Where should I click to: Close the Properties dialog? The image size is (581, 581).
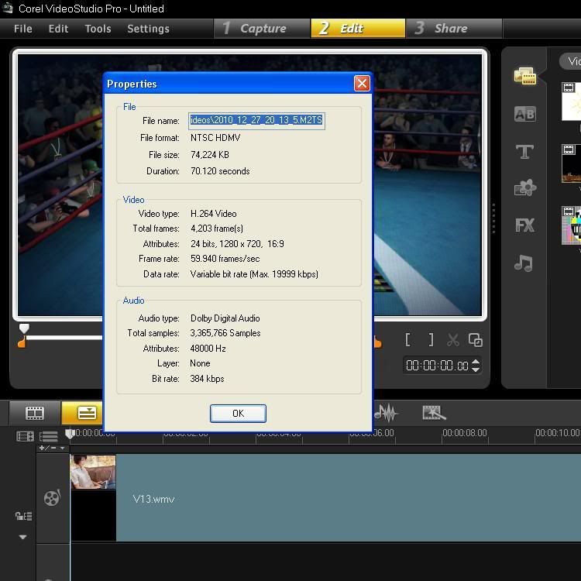pyautogui.click(x=362, y=84)
